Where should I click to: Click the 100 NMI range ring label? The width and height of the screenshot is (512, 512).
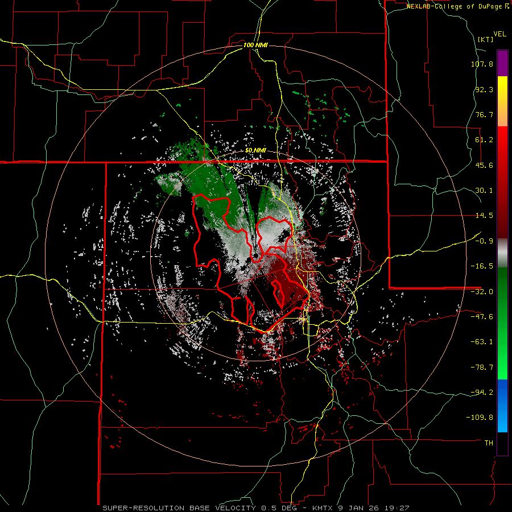tap(255, 45)
